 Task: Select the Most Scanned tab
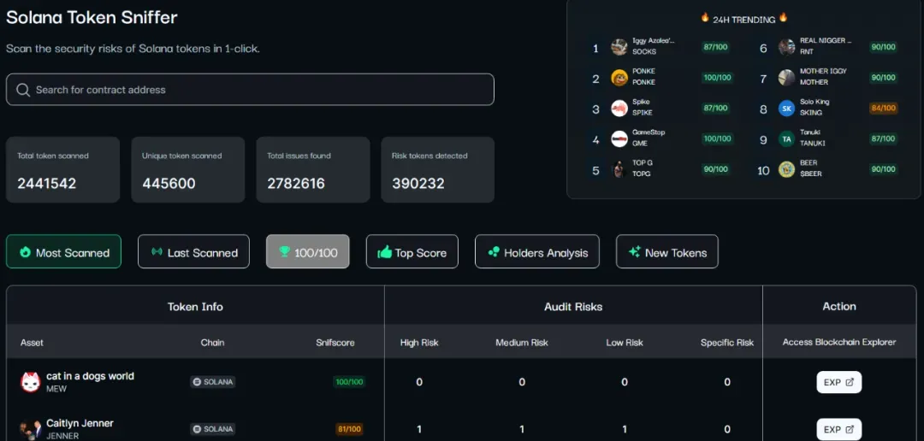click(63, 252)
